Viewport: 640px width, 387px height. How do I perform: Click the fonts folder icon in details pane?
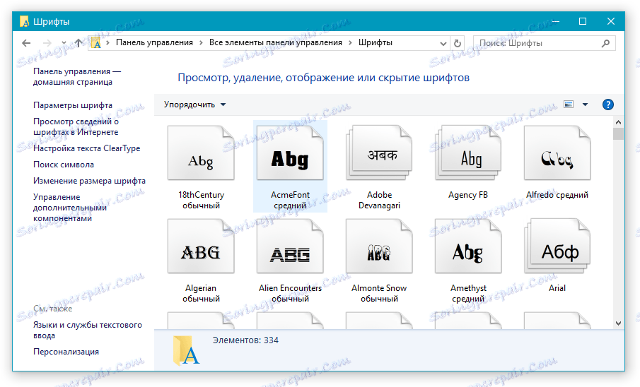click(186, 350)
